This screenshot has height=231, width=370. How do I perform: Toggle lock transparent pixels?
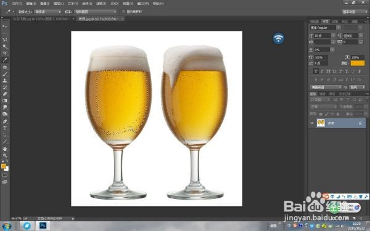(x=321, y=114)
